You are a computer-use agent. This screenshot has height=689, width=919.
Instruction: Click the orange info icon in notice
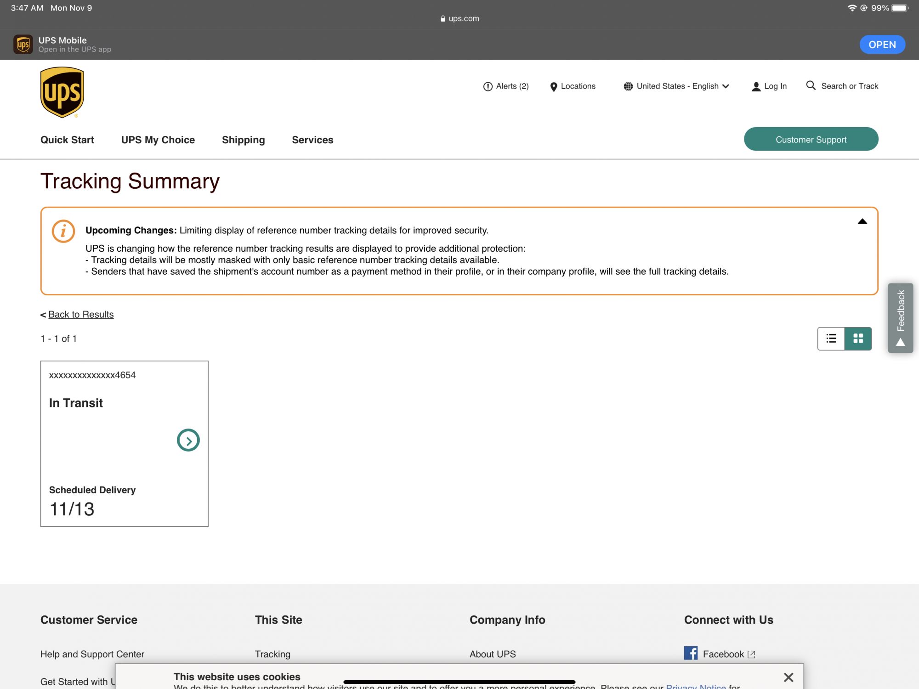pos(63,231)
